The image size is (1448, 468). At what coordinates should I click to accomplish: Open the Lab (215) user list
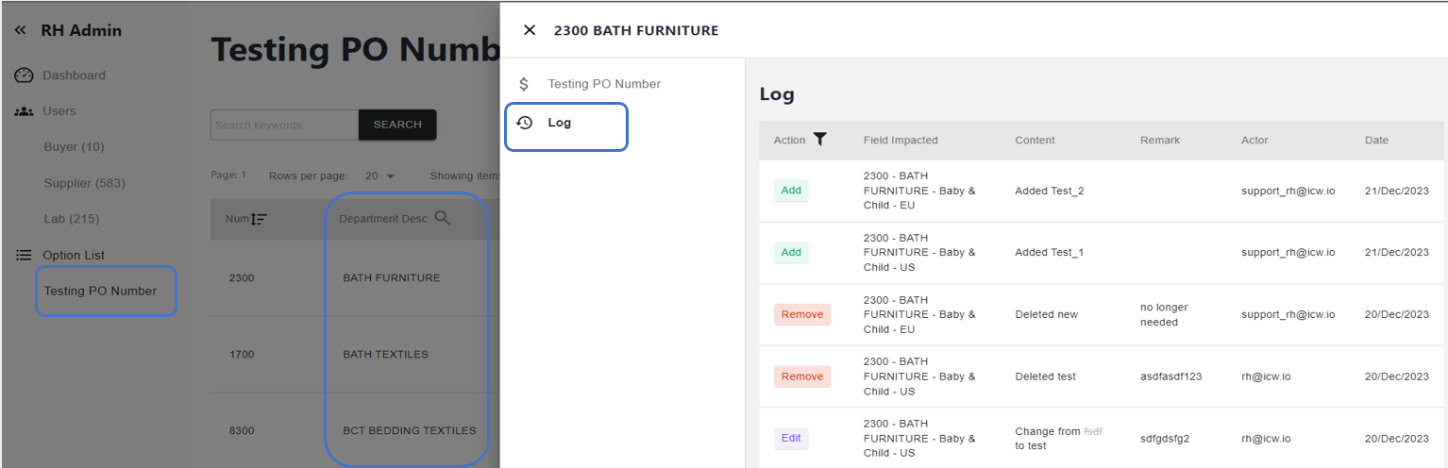72,219
